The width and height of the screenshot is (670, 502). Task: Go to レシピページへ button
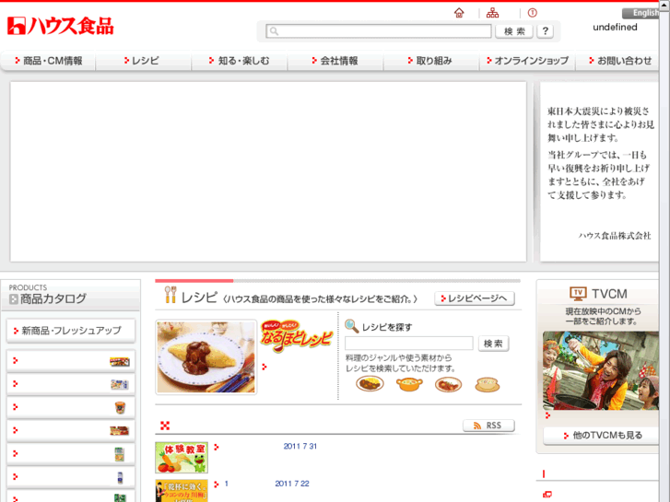pyautogui.click(x=475, y=298)
